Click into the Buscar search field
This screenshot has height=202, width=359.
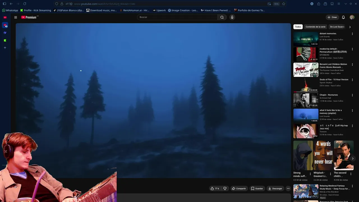[x=177, y=17]
